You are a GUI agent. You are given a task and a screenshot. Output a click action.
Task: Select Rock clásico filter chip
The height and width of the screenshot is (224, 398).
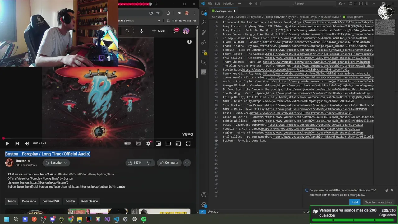[x=90, y=201]
